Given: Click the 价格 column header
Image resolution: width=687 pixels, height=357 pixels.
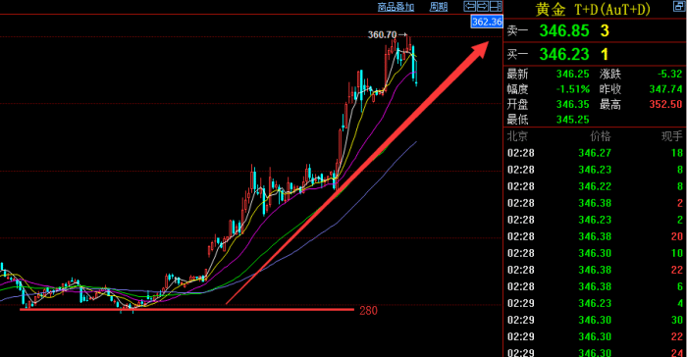Looking at the screenshot, I should [x=601, y=136].
